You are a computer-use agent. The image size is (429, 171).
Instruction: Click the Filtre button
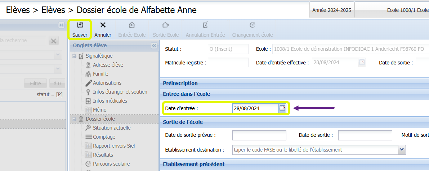coord(36,83)
